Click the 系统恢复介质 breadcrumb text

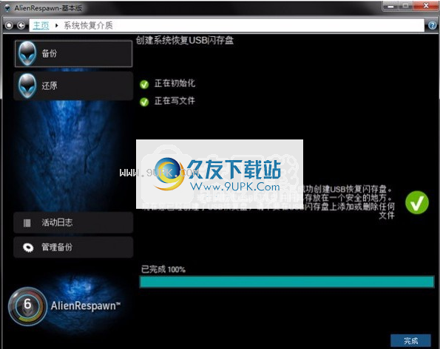click(x=89, y=26)
